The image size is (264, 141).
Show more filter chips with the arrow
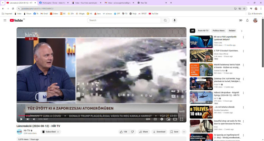click(242, 31)
